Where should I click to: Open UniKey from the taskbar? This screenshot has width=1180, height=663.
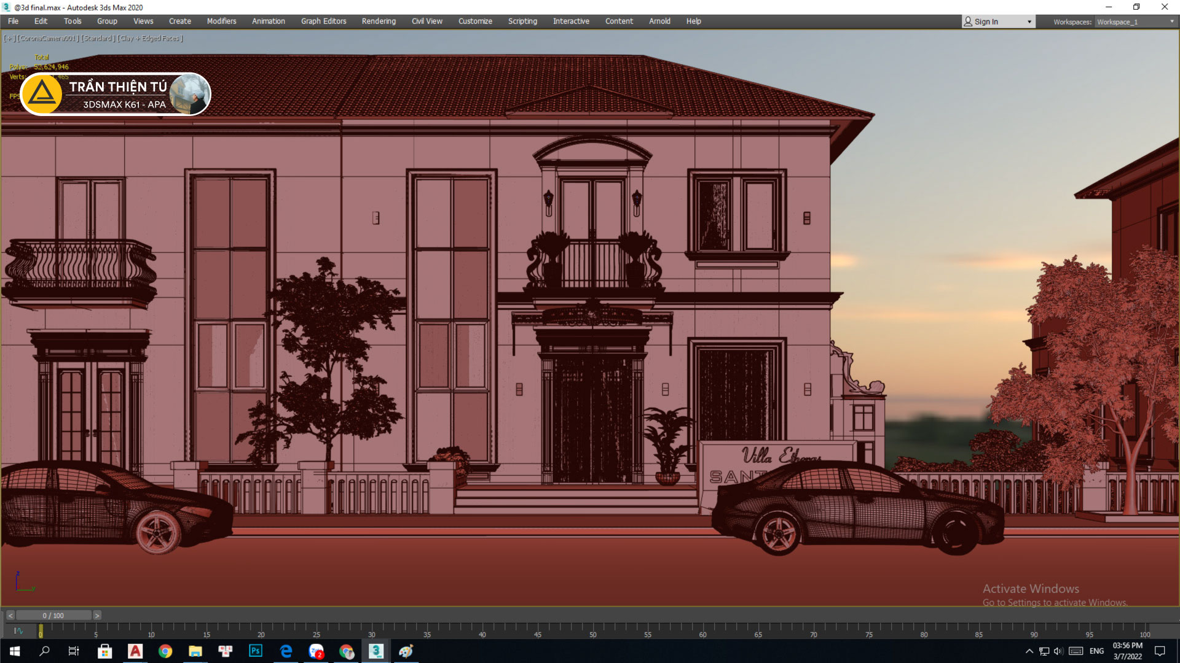(x=226, y=651)
